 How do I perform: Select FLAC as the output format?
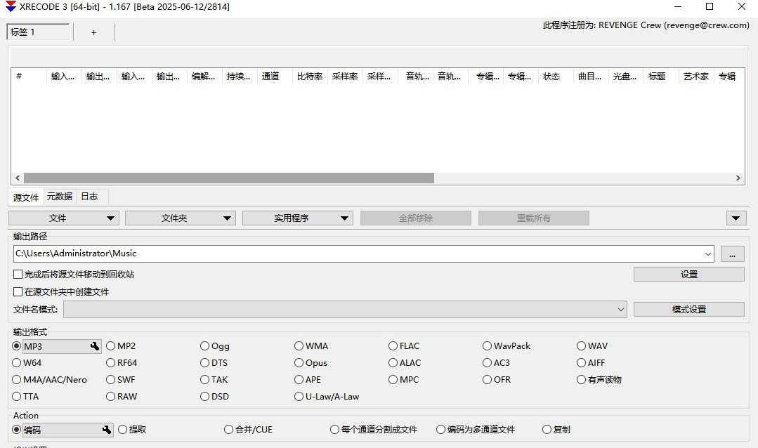(393, 346)
